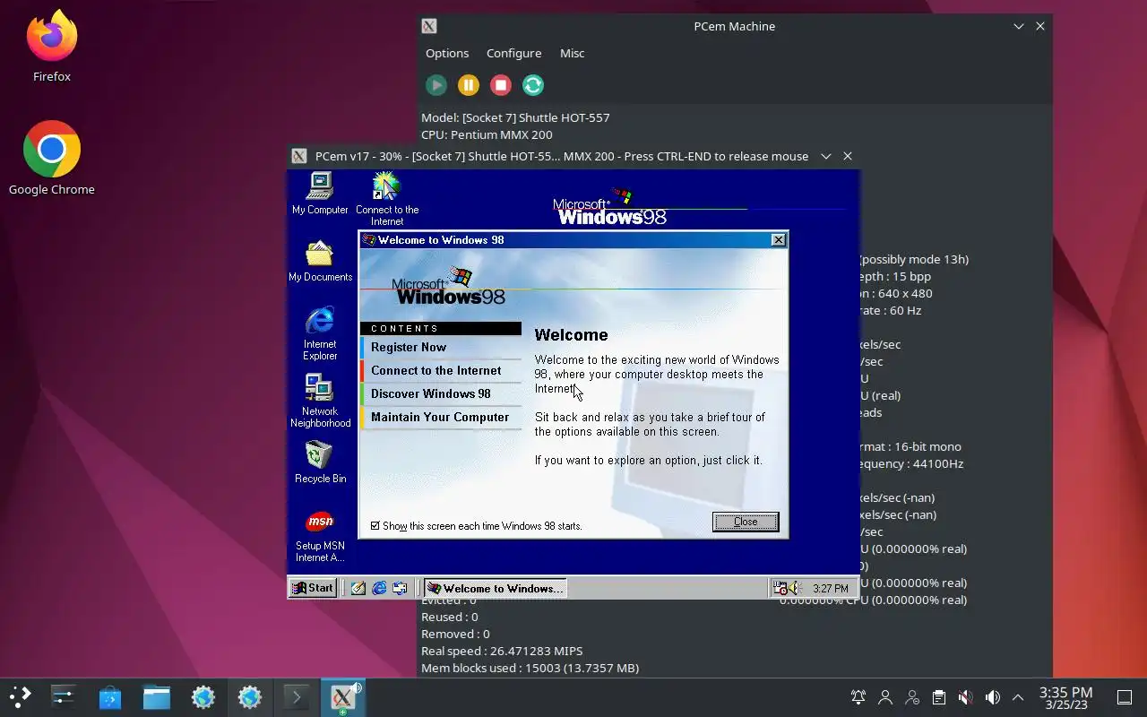Select Connect to the Internet desktop shortcut
This screenshot has height=717, width=1147.
click(387, 199)
